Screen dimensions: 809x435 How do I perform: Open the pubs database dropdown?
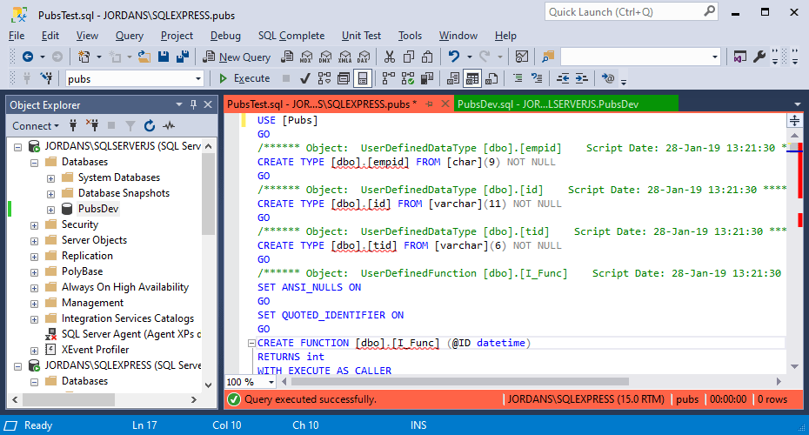[198, 79]
